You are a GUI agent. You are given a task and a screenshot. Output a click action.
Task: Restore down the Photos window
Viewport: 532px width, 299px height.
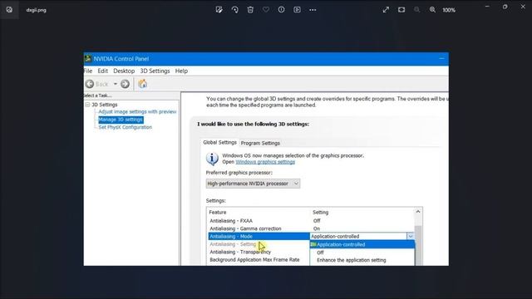pos(505,7)
